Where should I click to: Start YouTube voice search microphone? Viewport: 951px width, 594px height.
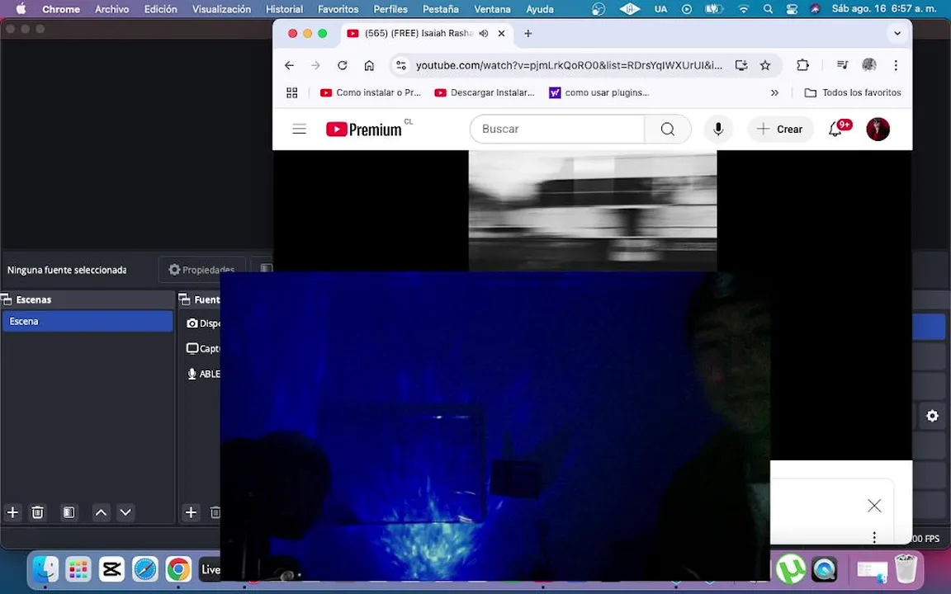pos(718,129)
